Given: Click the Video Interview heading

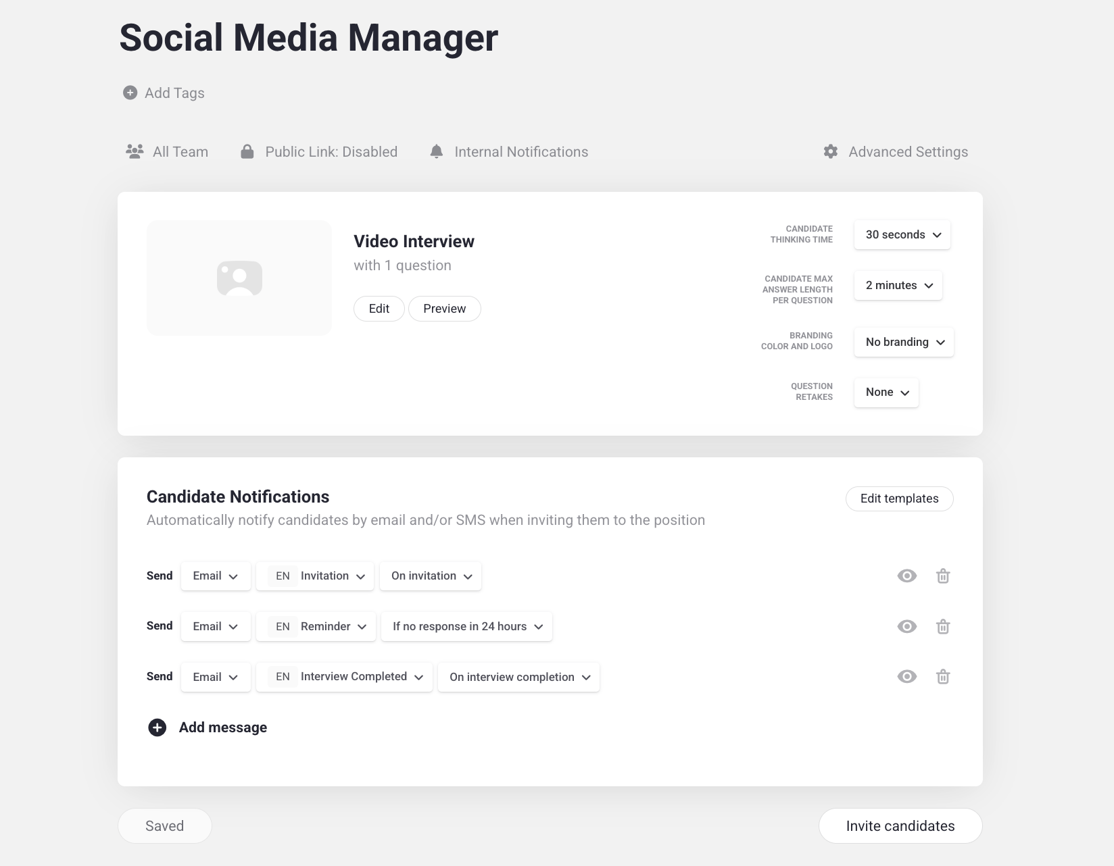Looking at the screenshot, I should coord(414,241).
